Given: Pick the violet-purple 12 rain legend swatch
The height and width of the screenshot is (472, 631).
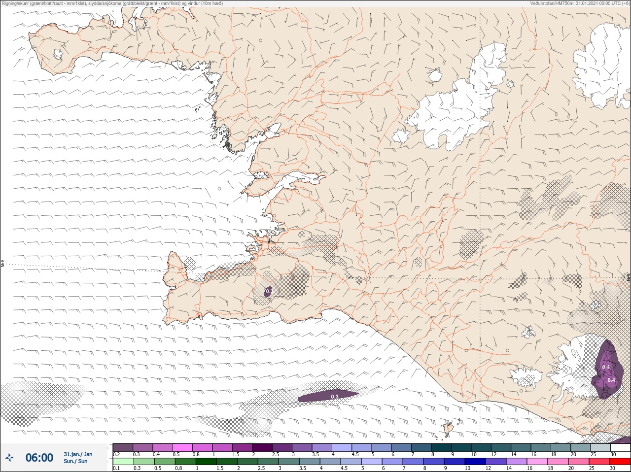Looking at the screenshot, I should (x=496, y=462).
